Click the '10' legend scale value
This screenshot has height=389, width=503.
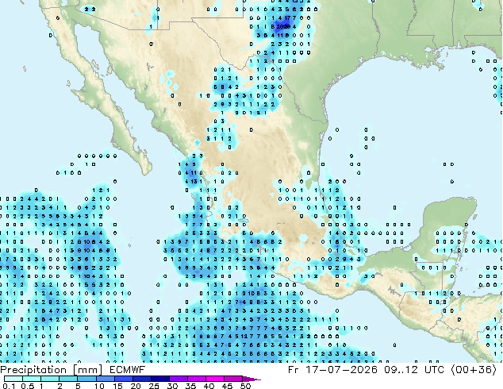(x=99, y=386)
